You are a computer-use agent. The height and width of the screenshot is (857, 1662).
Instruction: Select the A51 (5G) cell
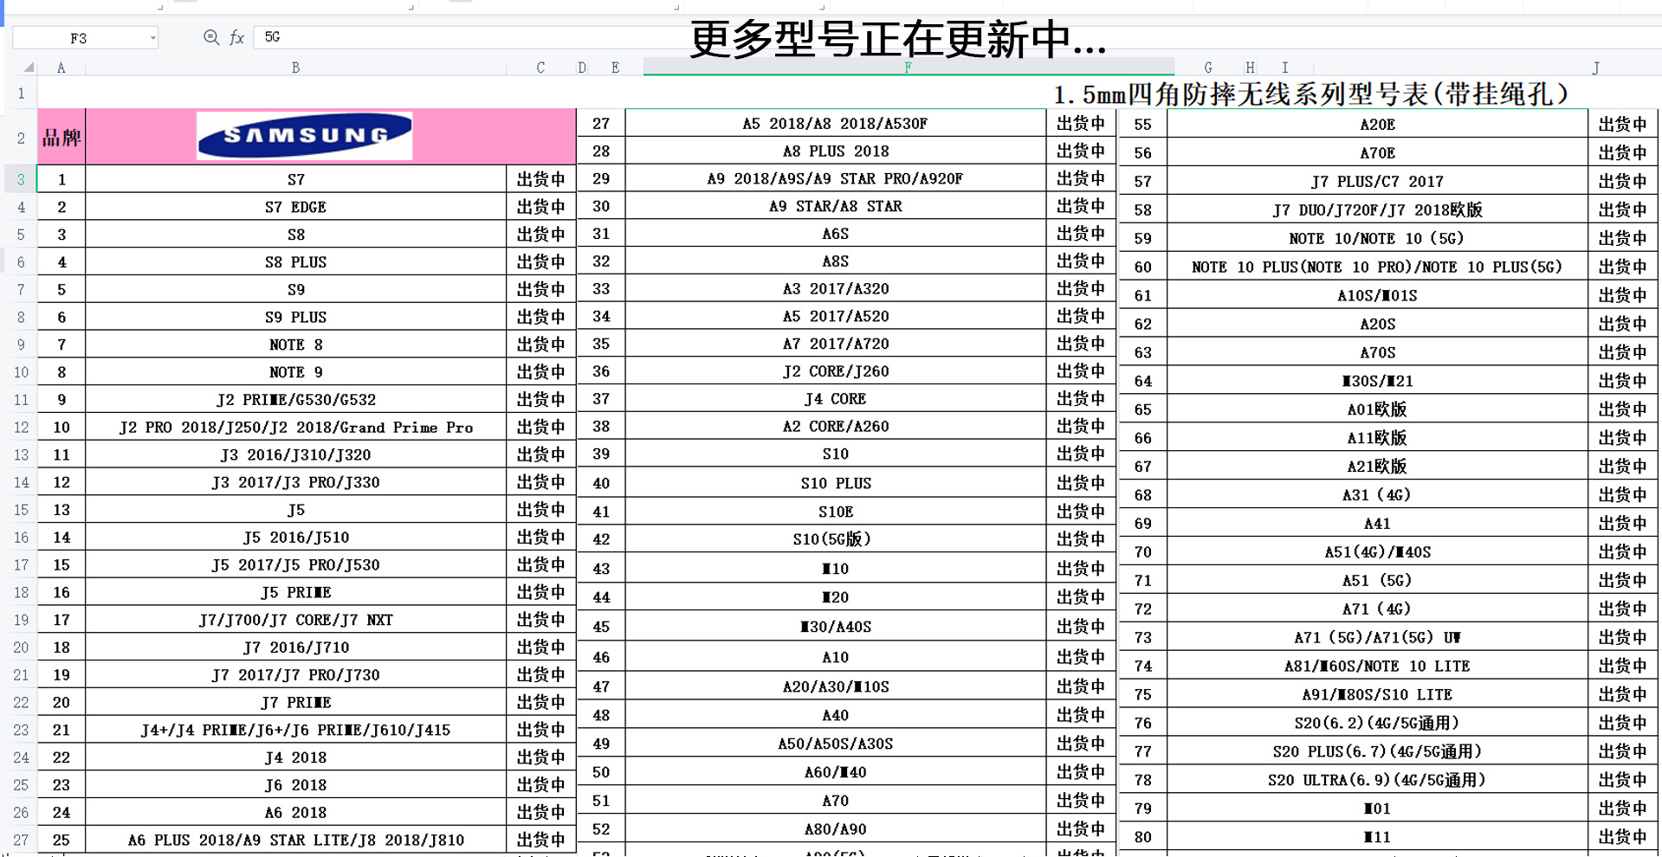click(x=1377, y=581)
